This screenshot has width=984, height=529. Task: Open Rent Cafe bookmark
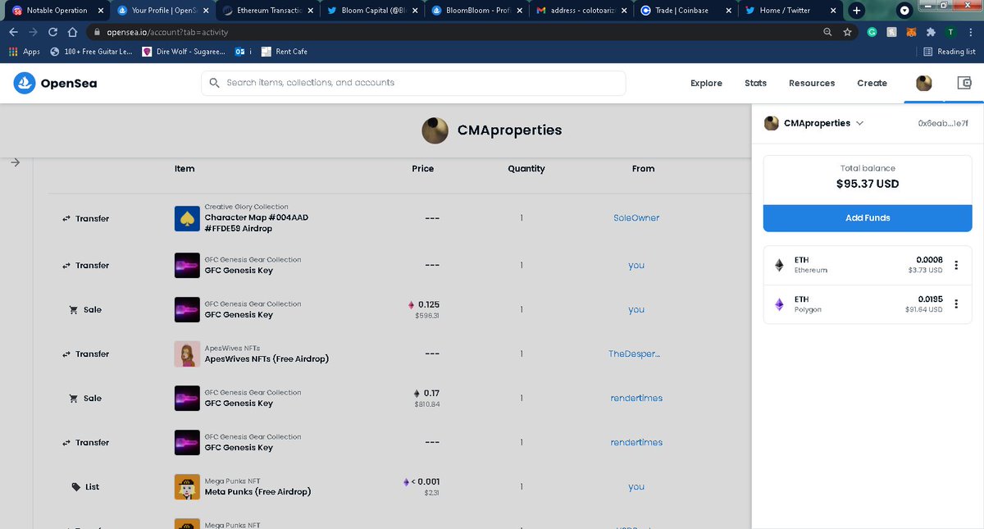click(284, 52)
